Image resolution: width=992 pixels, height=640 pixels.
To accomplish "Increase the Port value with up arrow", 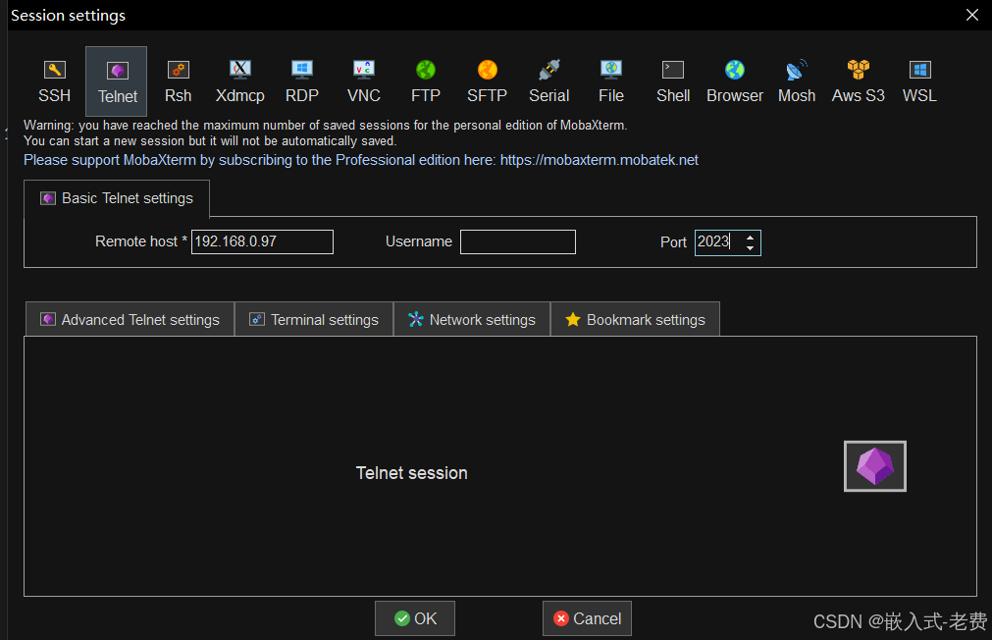I will pos(750,238).
